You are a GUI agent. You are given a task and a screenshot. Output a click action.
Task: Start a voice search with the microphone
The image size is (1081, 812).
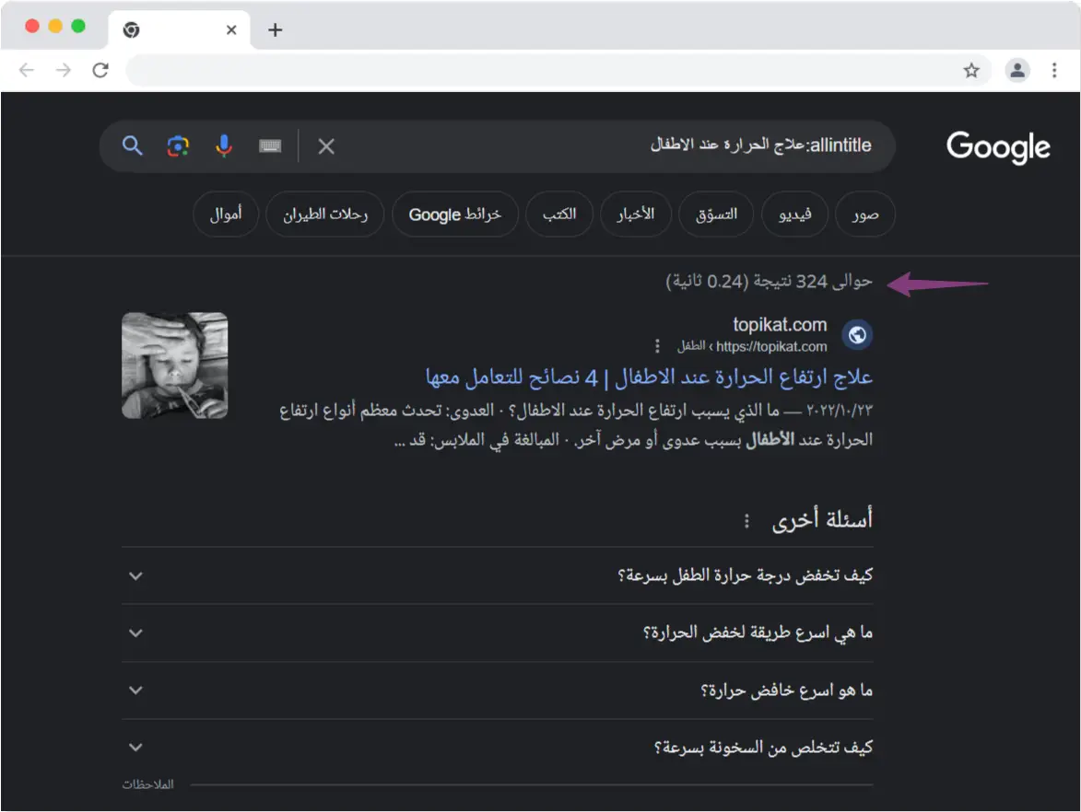coord(223,145)
